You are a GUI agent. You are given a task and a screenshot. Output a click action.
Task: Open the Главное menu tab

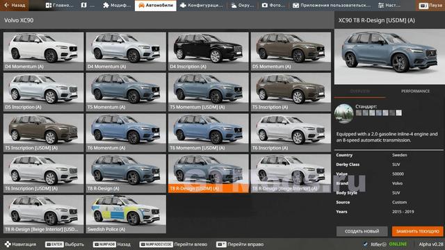pyautogui.click(x=59, y=6)
